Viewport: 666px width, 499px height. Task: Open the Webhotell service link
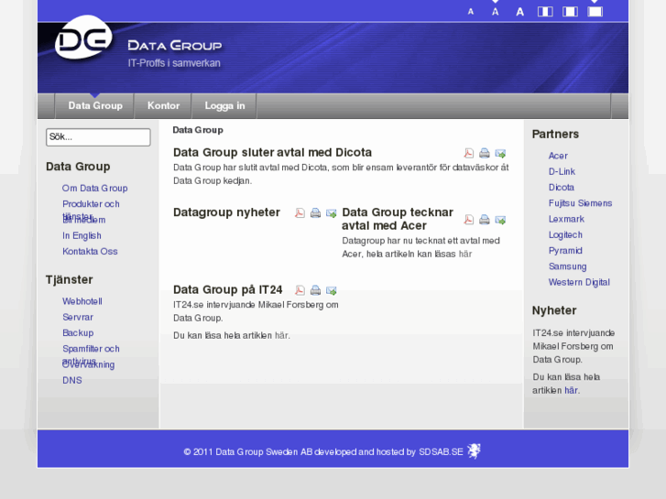click(82, 301)
